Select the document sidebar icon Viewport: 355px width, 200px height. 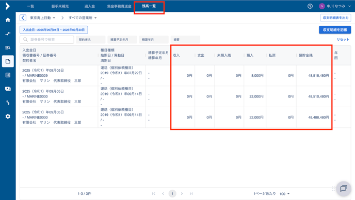tap(8, 61)
